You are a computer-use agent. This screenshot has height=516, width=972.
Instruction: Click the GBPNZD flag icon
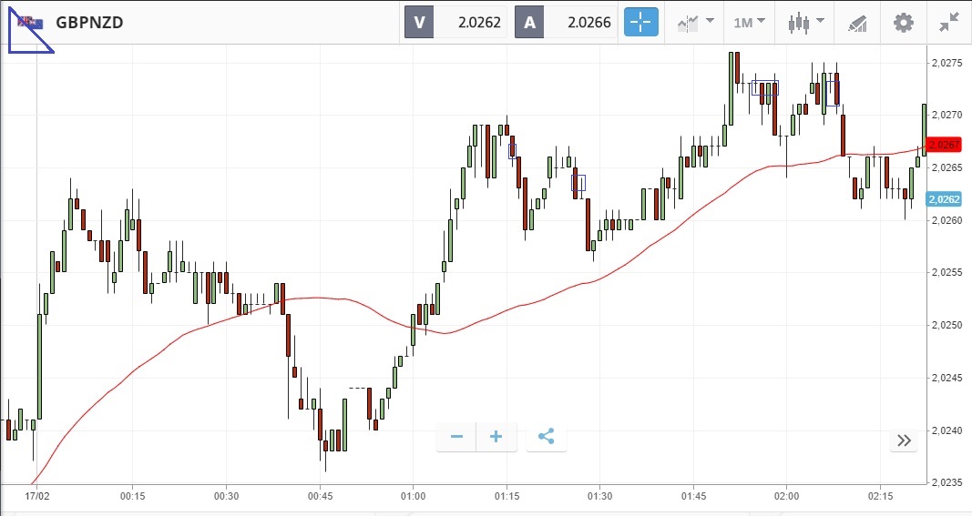[27, 22]
